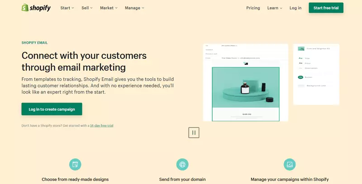Click the headline 'Connect with your customers'

coord(84,56)
